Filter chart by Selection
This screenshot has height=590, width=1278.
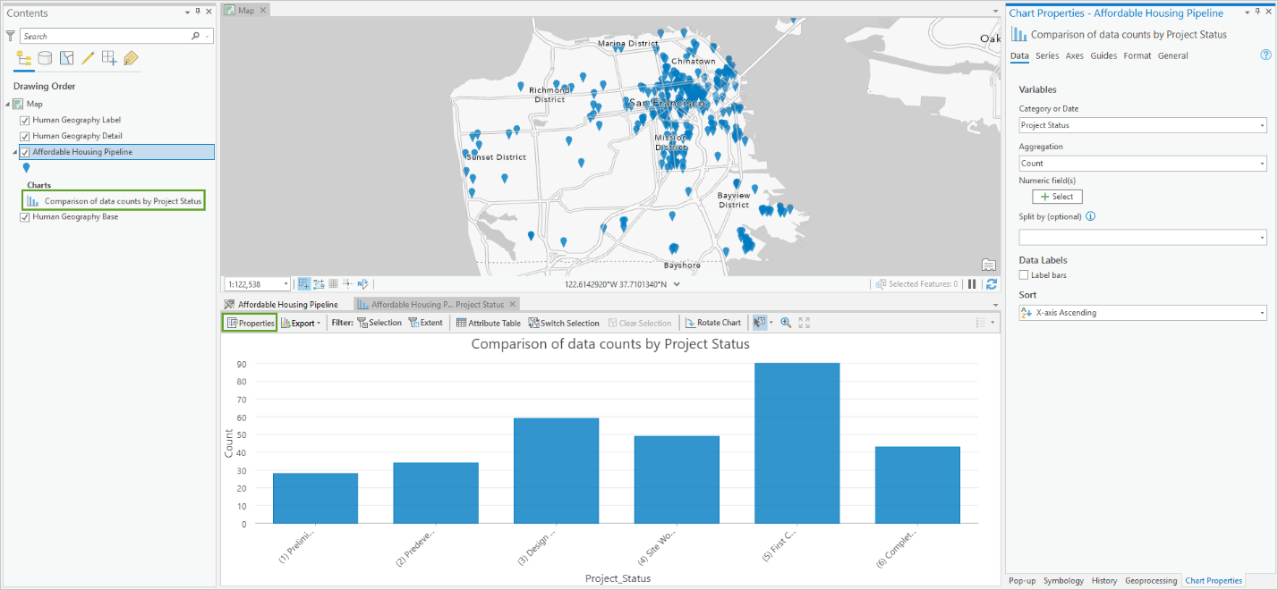click(379, 323)
